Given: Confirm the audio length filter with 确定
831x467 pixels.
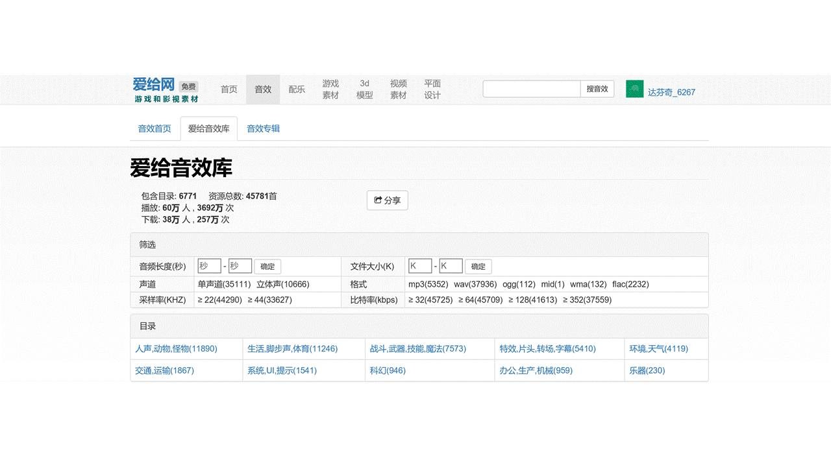Looking at the screenshot, I should point(267,266).
